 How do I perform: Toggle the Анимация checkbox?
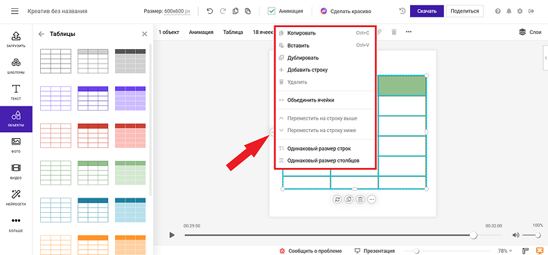click(x=272, y=11)
